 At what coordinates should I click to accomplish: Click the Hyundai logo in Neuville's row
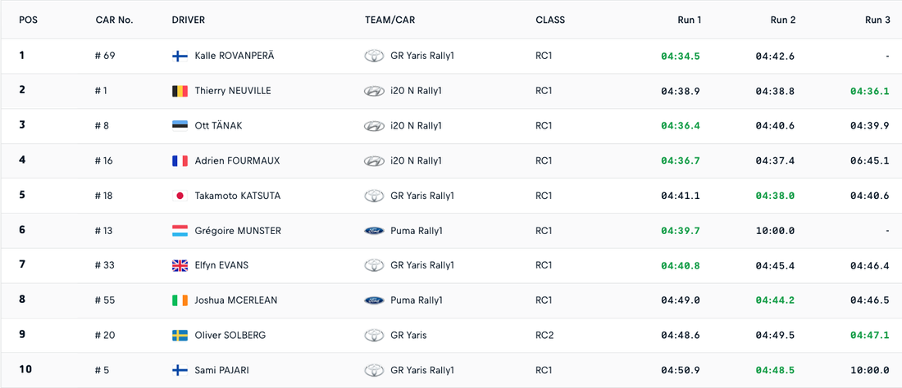374,91
